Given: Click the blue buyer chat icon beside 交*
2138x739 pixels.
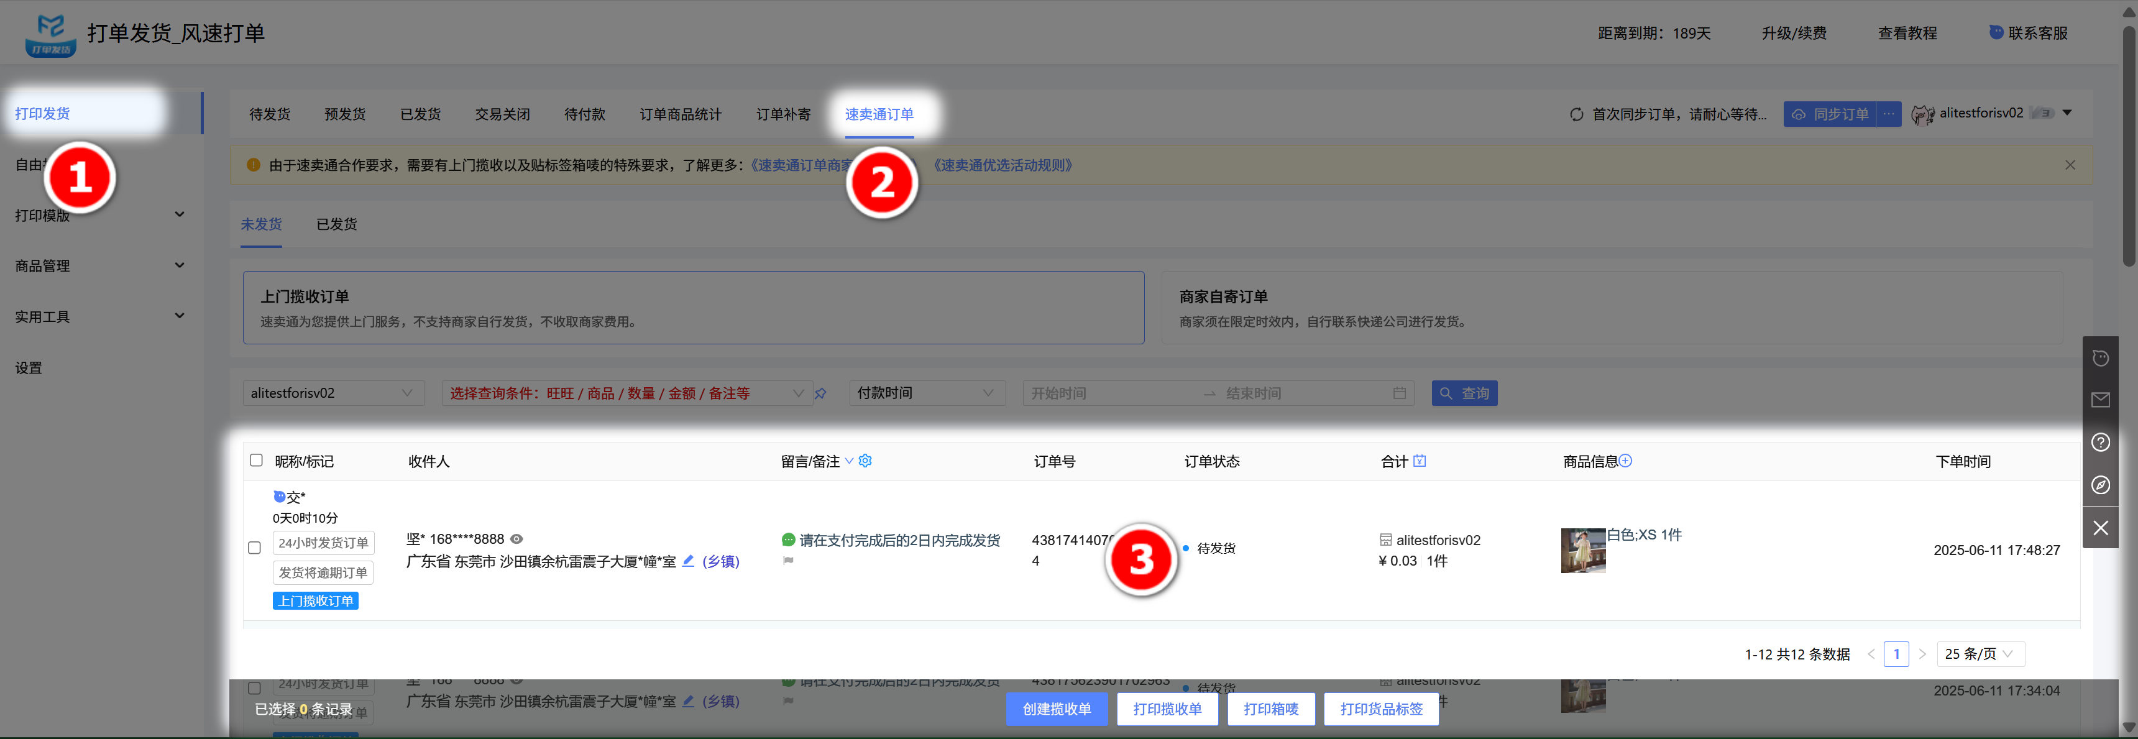Looking at the screenshot, I should click(x=279, y=497).
